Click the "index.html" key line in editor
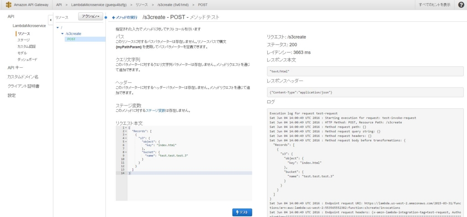 tap(161, 145)
